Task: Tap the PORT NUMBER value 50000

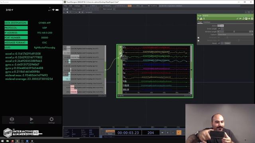Action: point(45,38)
